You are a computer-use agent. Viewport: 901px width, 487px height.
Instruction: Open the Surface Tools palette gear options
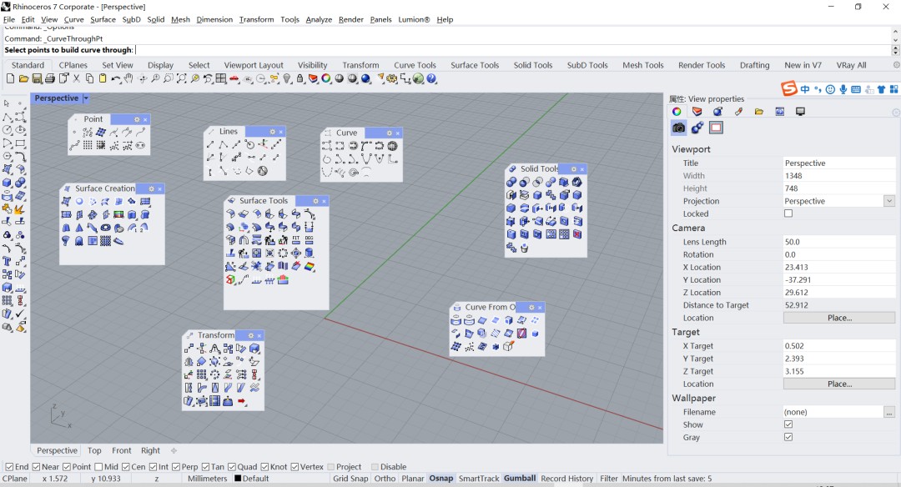click(x=315, y=201)
